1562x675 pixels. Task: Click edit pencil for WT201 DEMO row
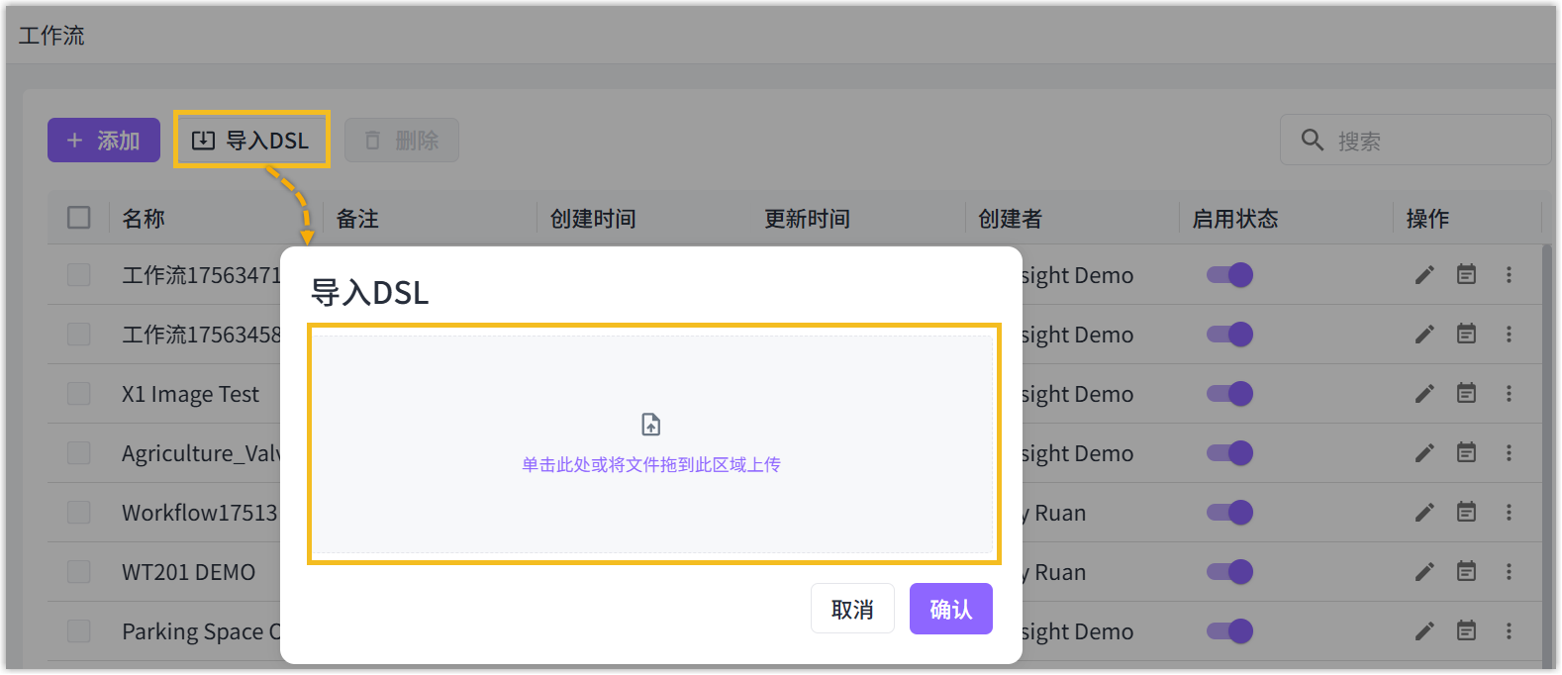point(1424,572)
